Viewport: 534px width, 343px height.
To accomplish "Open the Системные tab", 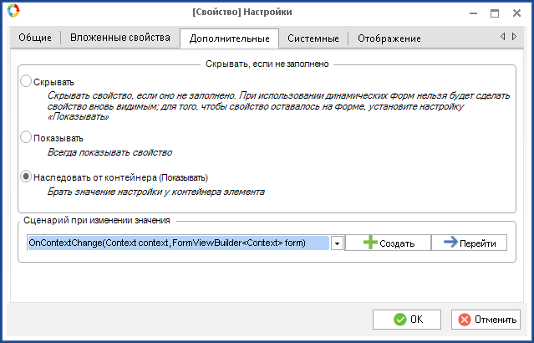I will click(x=313, y=38).
